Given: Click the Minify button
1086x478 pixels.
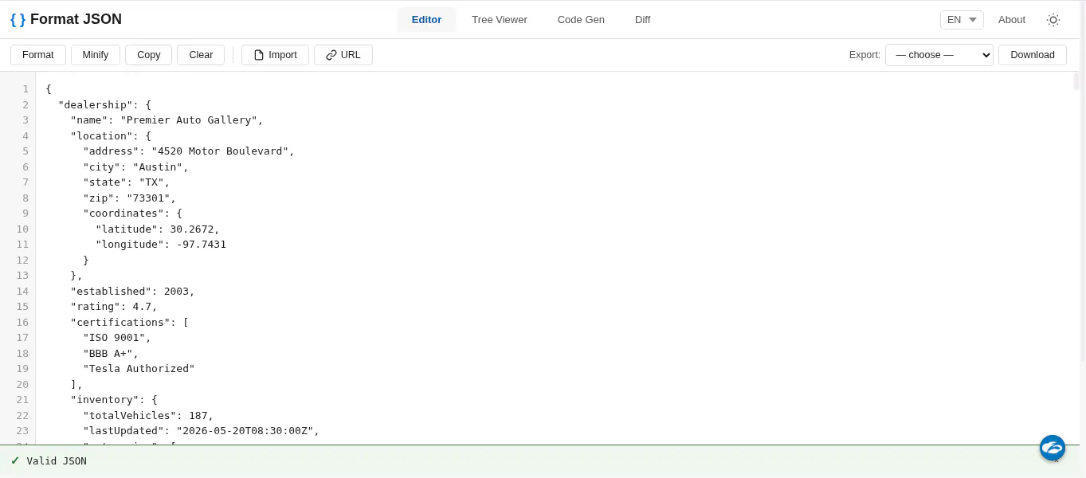Looking at the screenshot, I should coord(96,55).
